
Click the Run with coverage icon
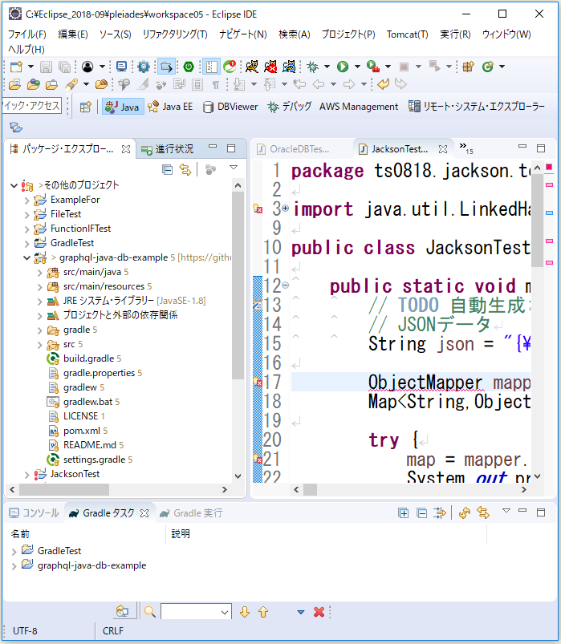pos(372,67)
